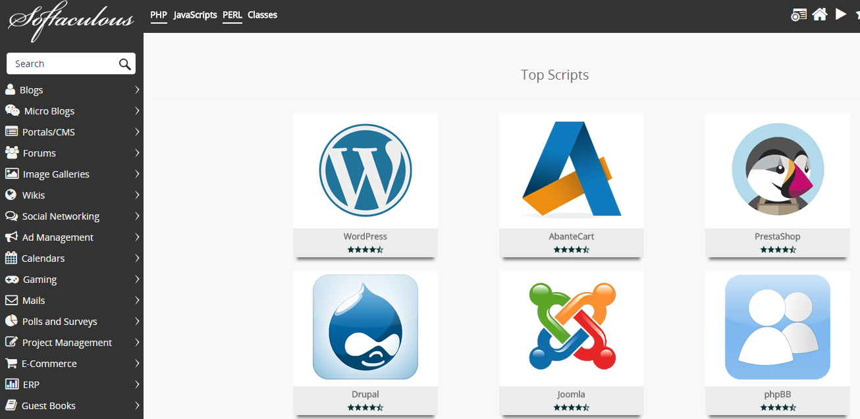This screenshot has width=860, height=419.
Task: Click the WordPress star rating
Action: (x=365, y=250)
